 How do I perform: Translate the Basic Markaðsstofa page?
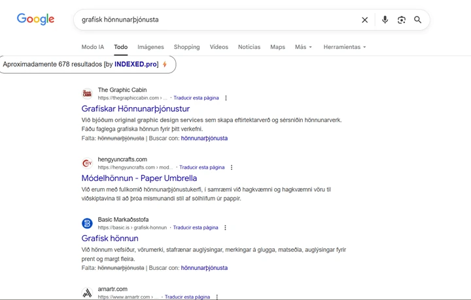coord(196,227)
